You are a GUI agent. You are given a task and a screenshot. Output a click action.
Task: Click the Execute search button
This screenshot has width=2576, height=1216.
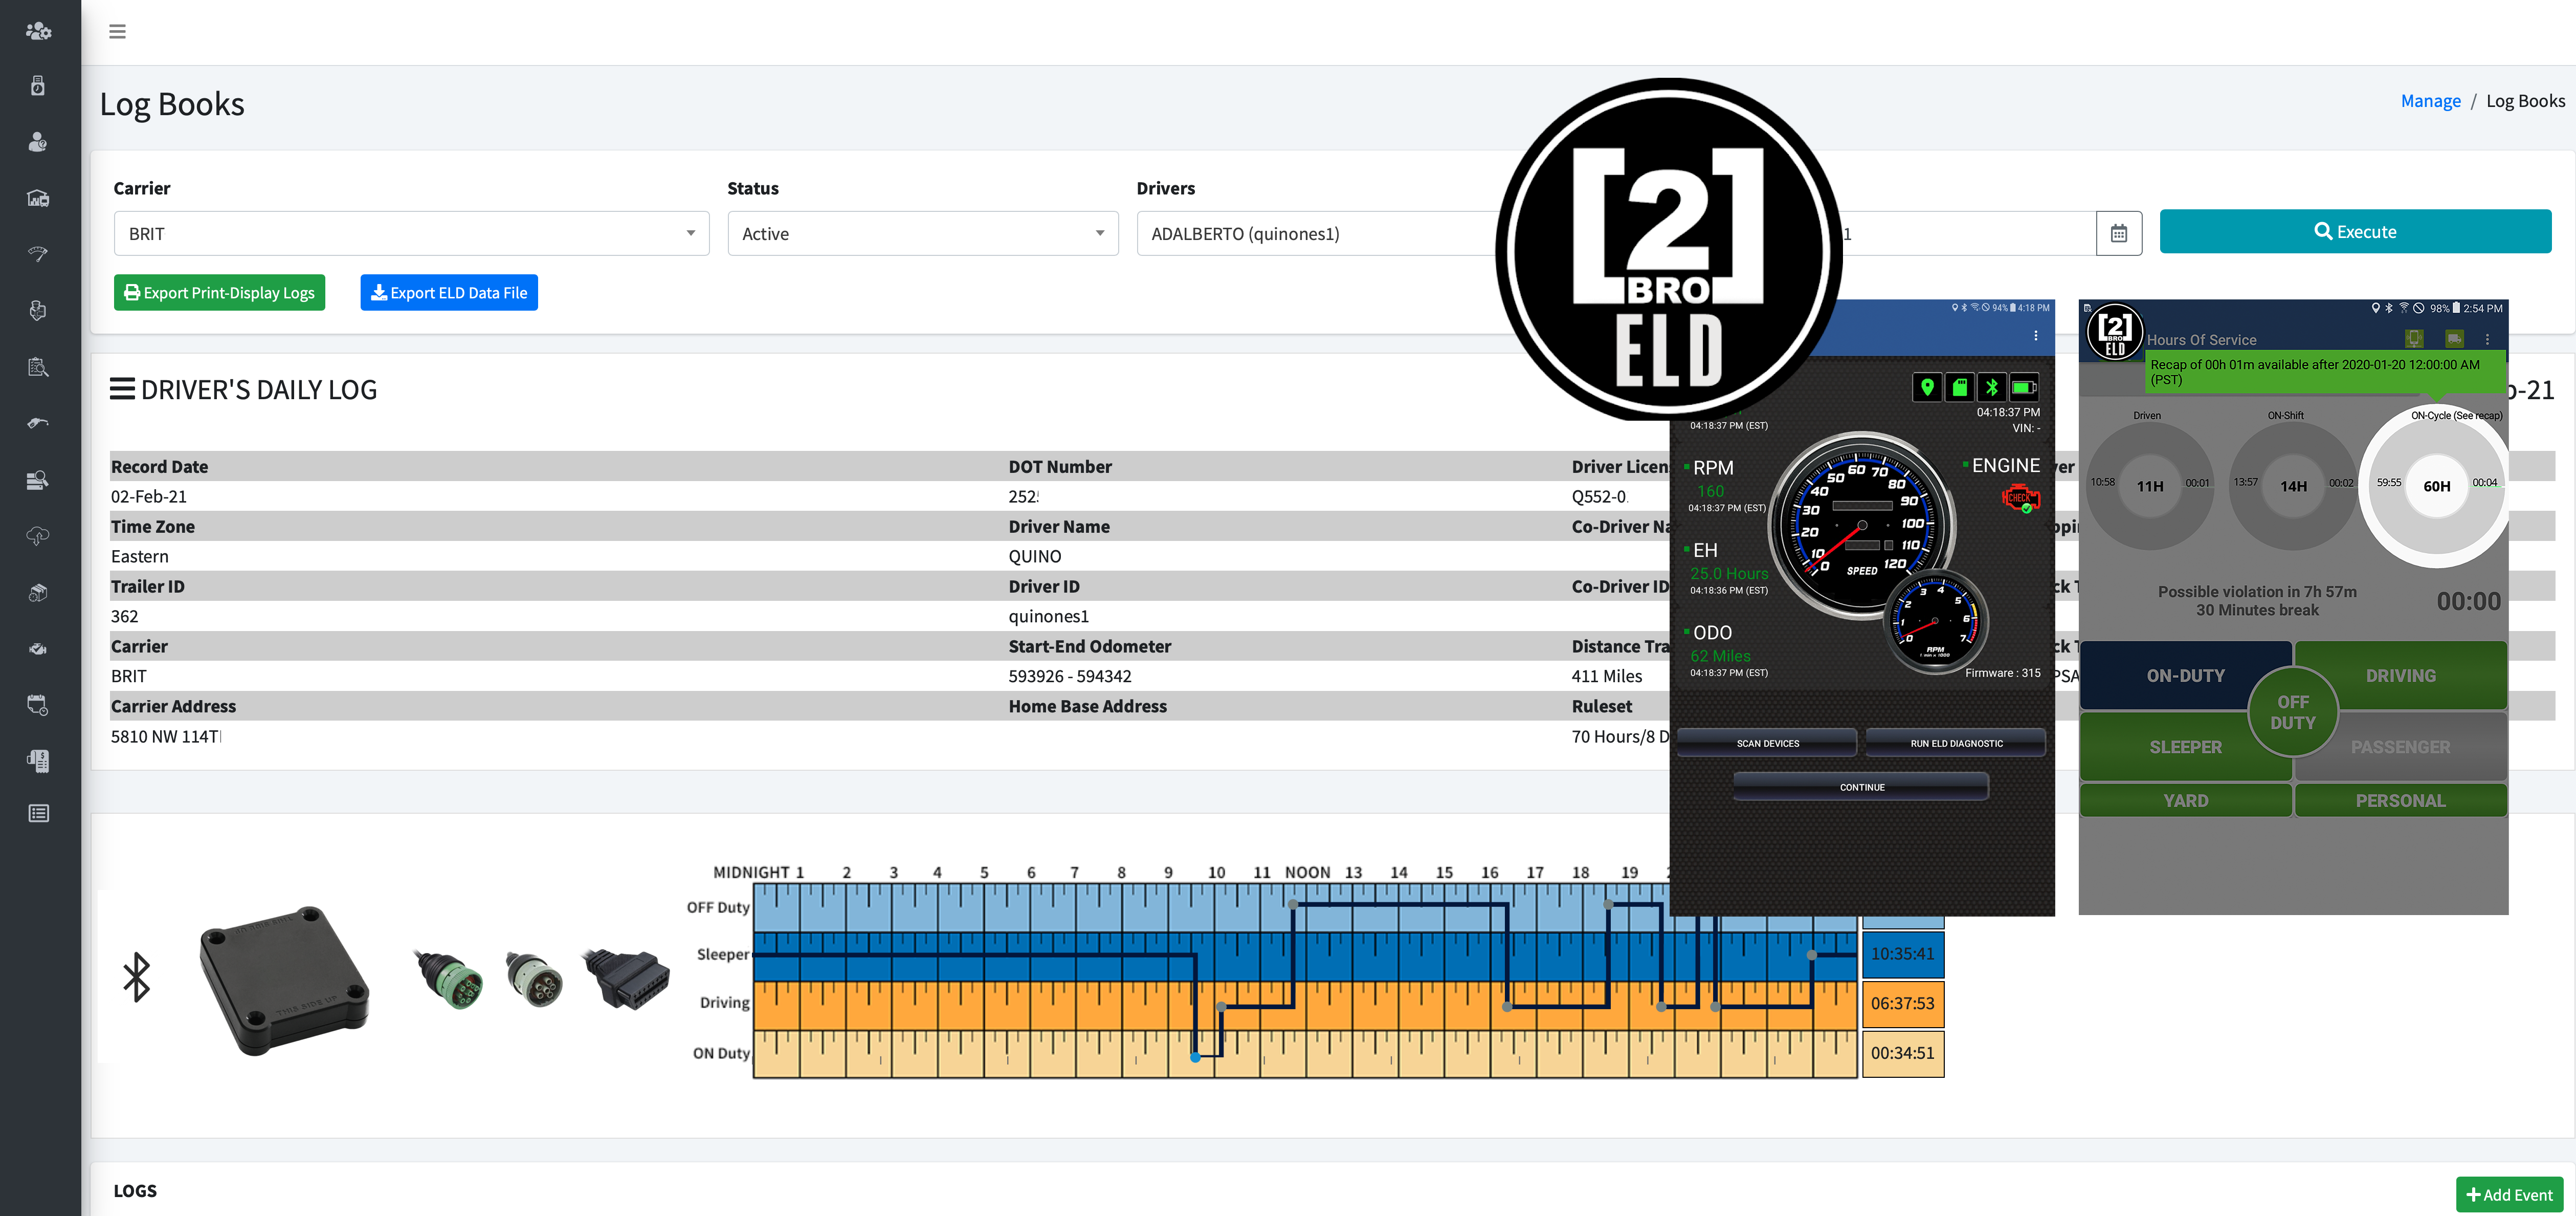pyautogui.click(x=2354, y=231)
